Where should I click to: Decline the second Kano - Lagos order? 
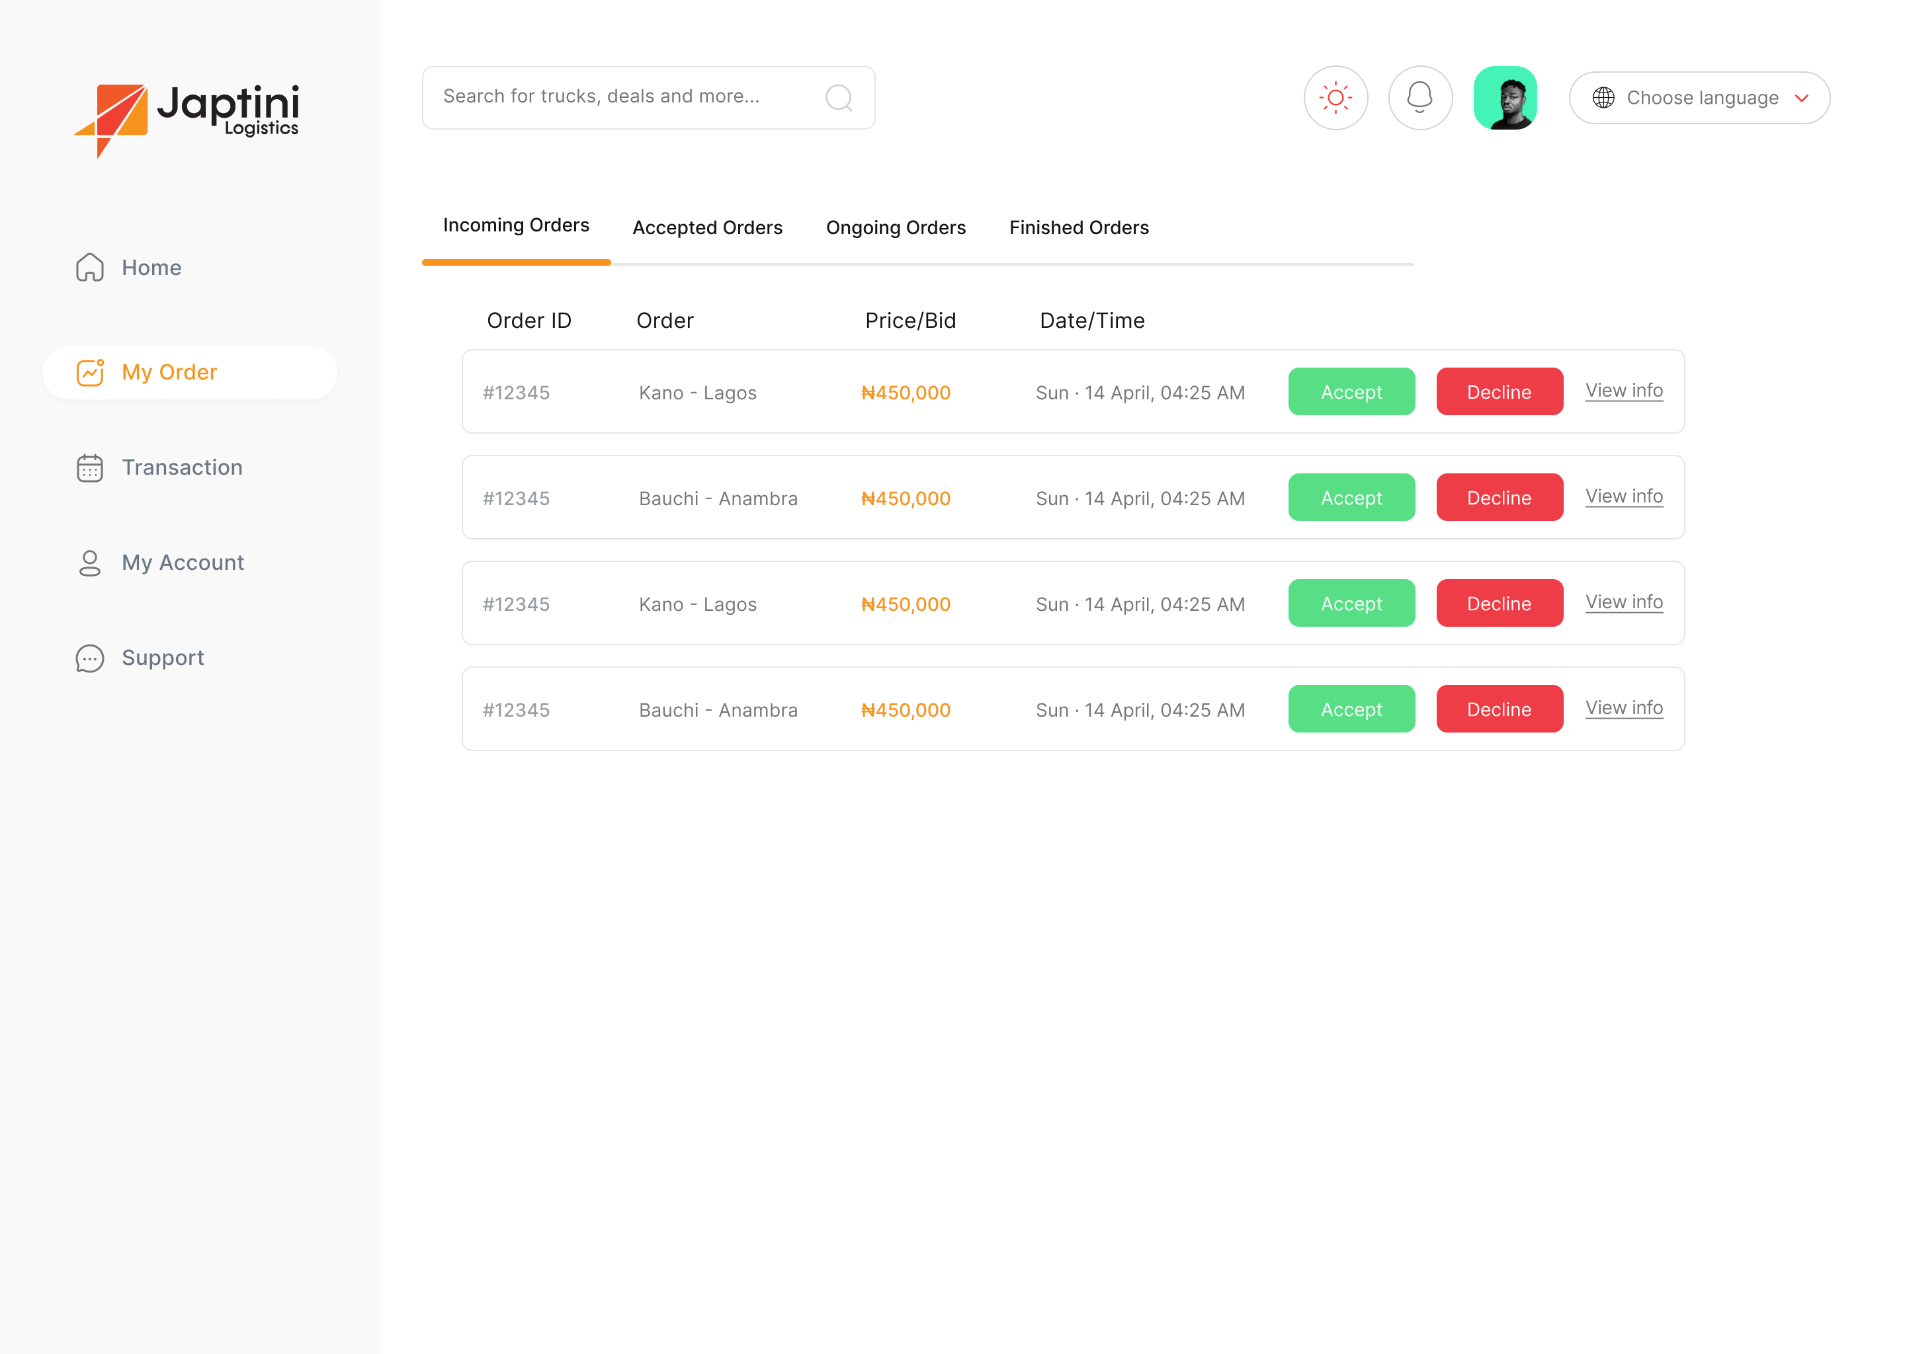point(1499,603)
